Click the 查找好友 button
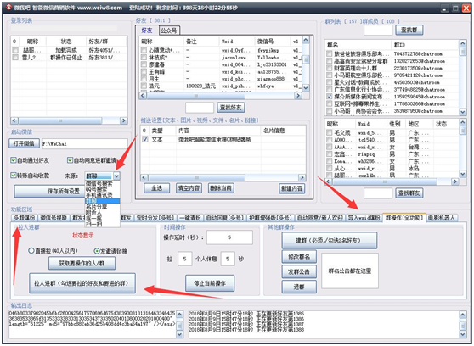The image size is (474, 346). [x=231, y=107]
